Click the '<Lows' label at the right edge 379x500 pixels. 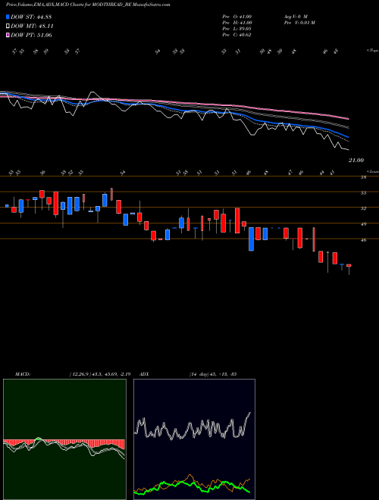[372, 171]
